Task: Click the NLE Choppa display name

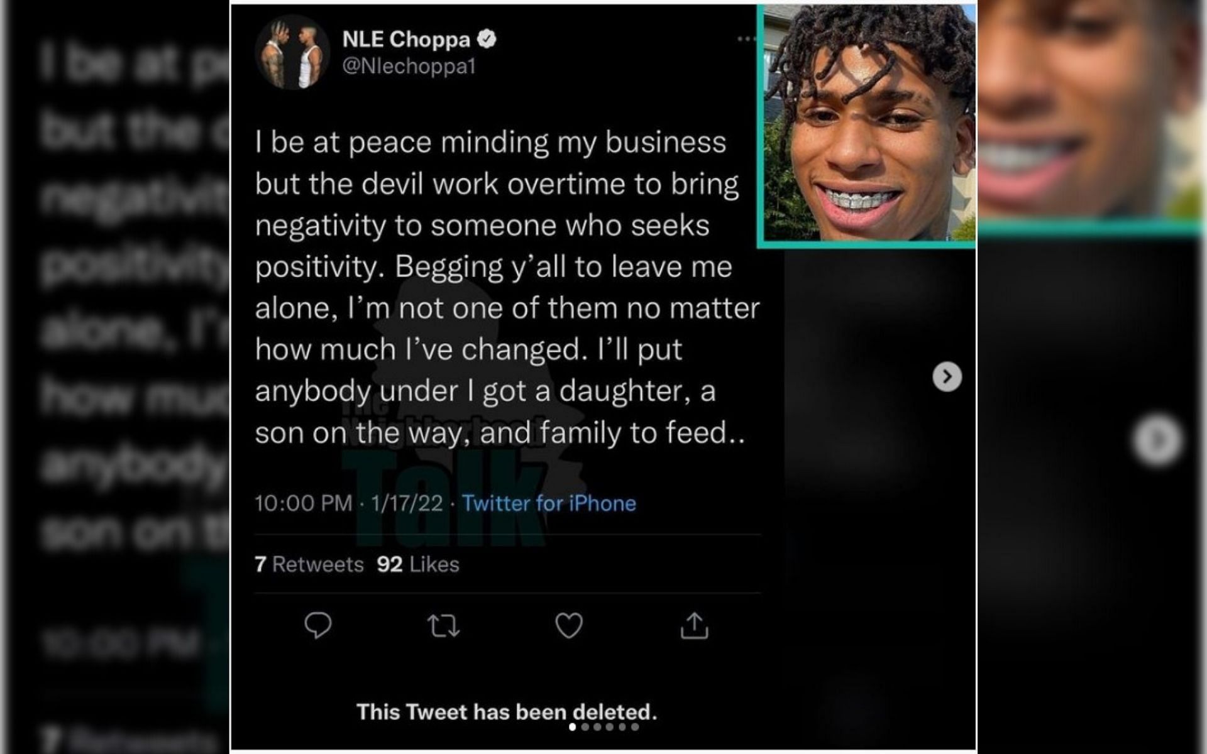Action: (x=406, y=39)
